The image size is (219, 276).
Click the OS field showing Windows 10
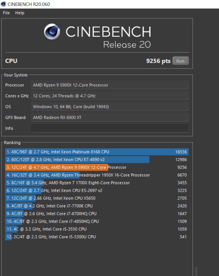point(110,107)
